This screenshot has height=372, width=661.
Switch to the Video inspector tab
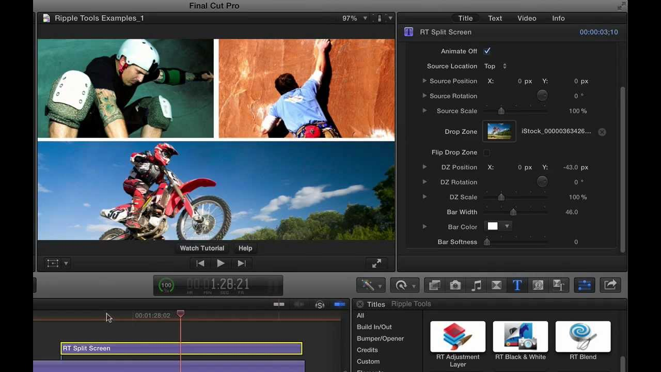527,18
